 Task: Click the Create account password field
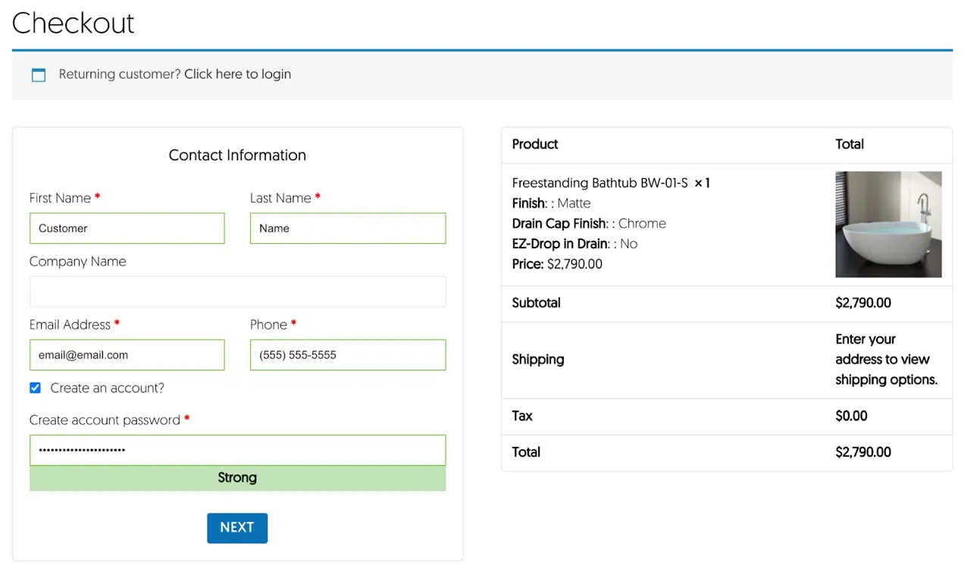[237, 450]
